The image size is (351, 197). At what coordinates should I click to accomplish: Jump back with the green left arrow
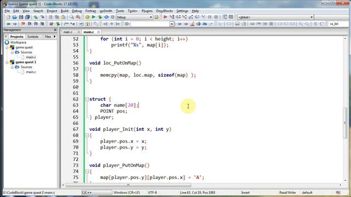[x=8, y=24]
